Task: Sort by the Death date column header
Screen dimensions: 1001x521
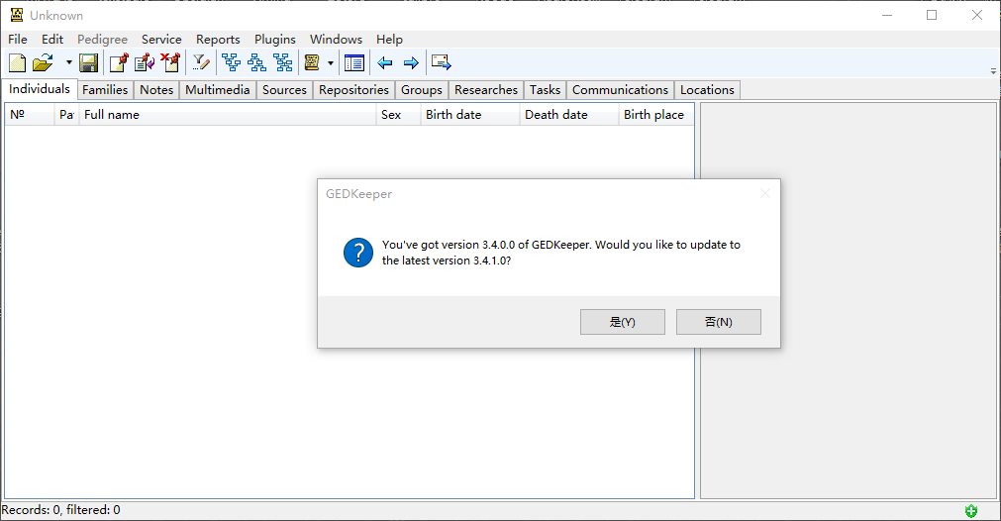Action: click(x=568, y=115)
